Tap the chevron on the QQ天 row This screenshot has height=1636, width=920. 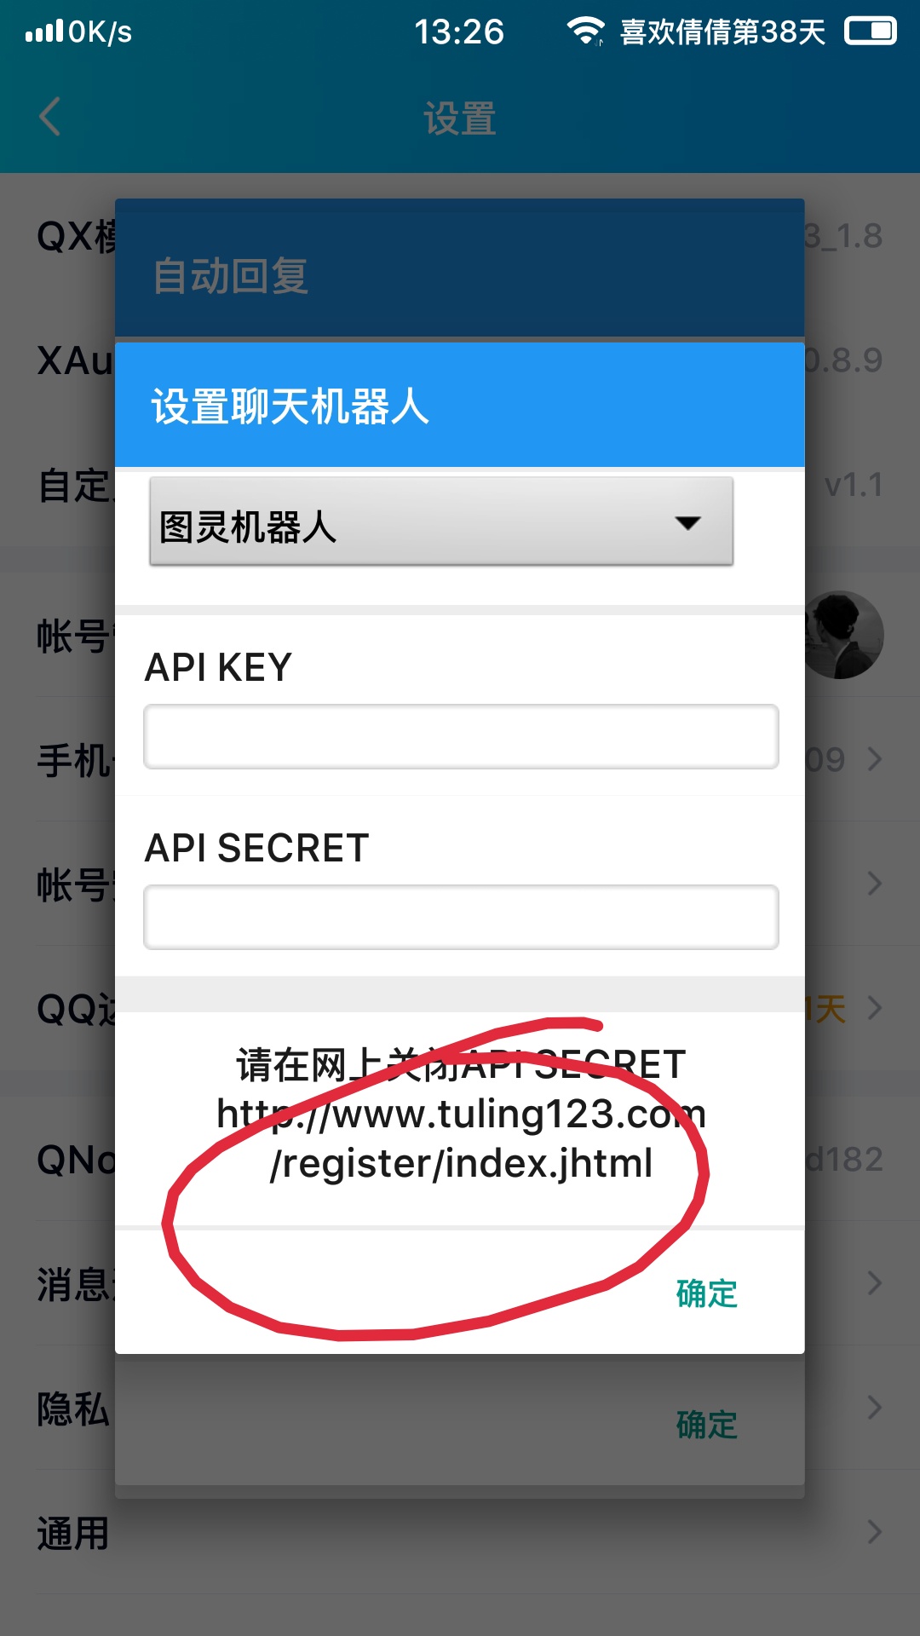(x=874, y=1008)
